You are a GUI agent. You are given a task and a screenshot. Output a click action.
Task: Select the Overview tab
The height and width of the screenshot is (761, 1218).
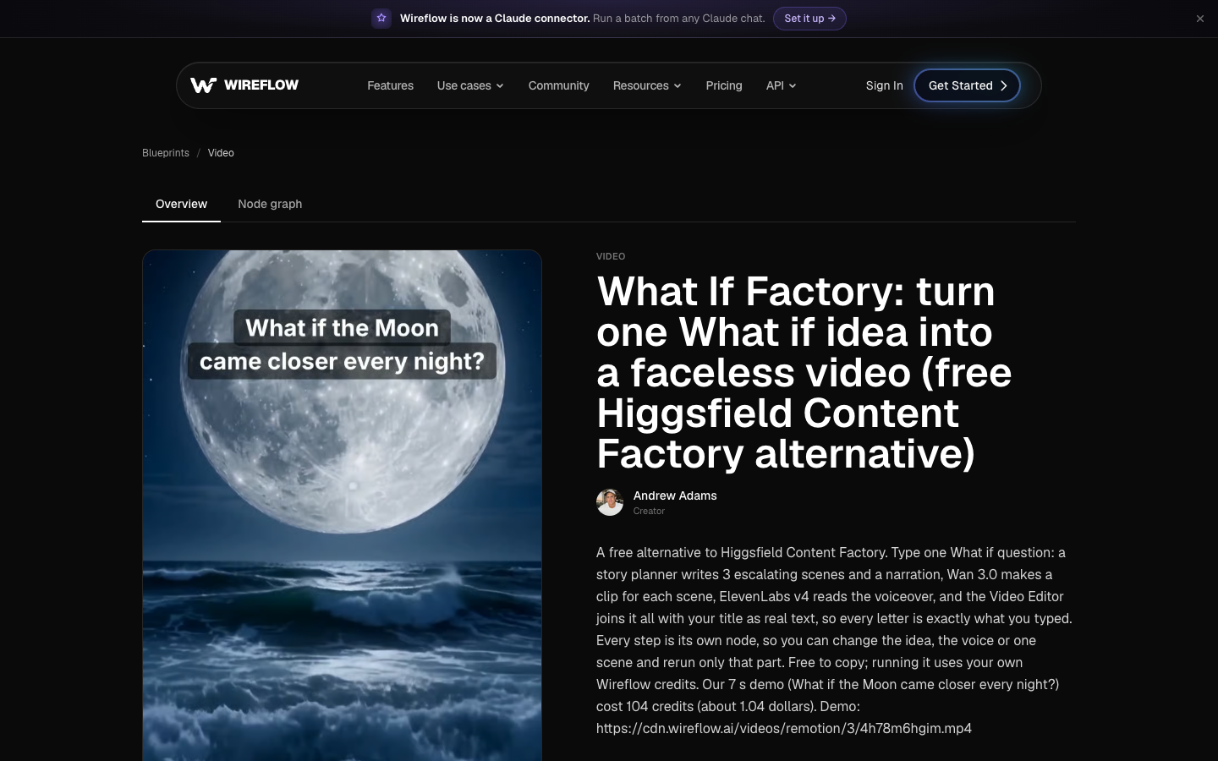pyautogui.click(x=181, y=204)
